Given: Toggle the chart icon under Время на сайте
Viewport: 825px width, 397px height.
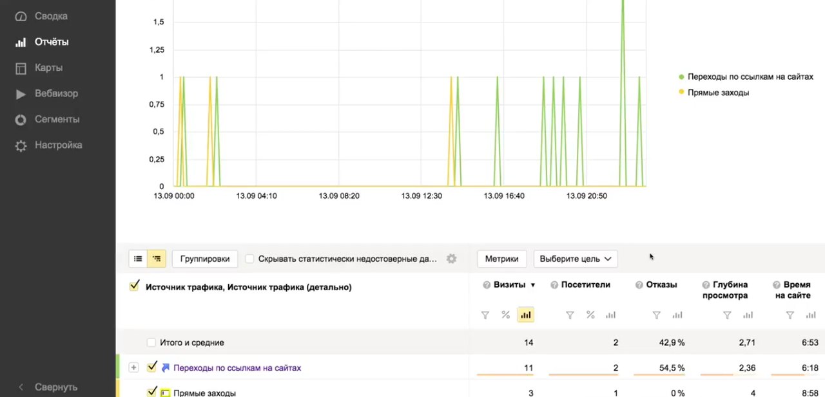Looking at the screenshot, I should pyautogui.click(x=810, y=315).
